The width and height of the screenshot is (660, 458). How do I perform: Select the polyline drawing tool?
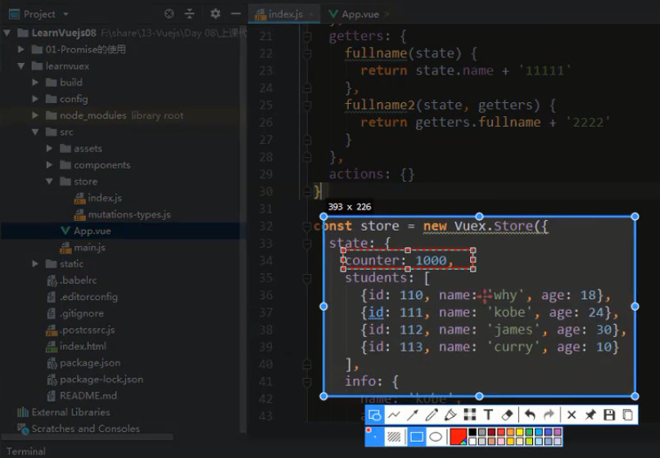[394, 415]
